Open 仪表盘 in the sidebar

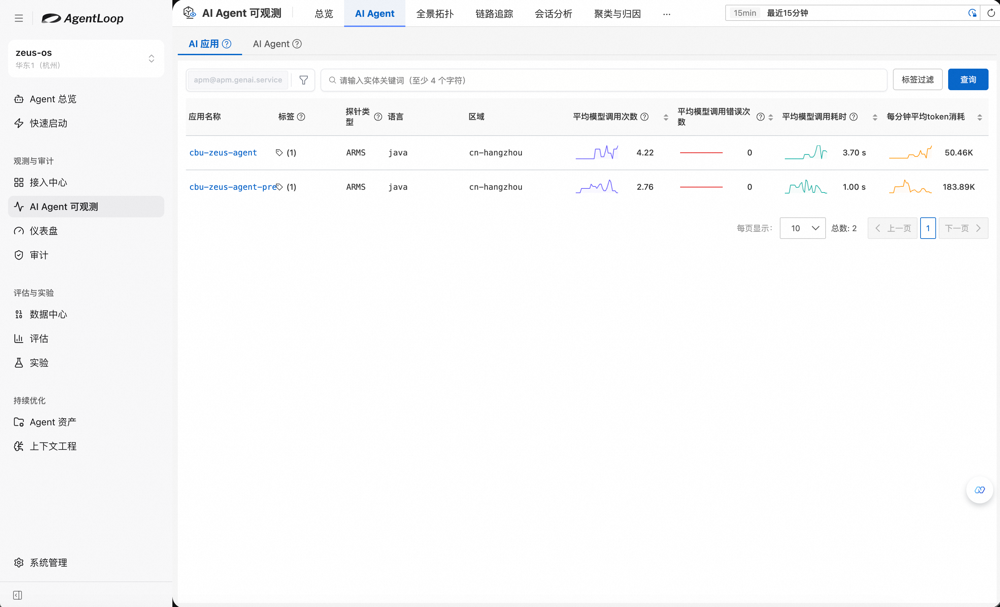[x=86, y=231]
